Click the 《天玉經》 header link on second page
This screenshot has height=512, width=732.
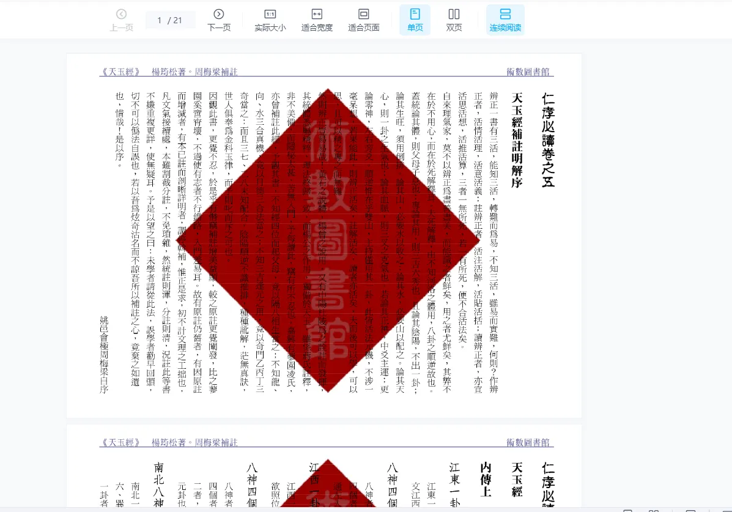coord(120,442)
